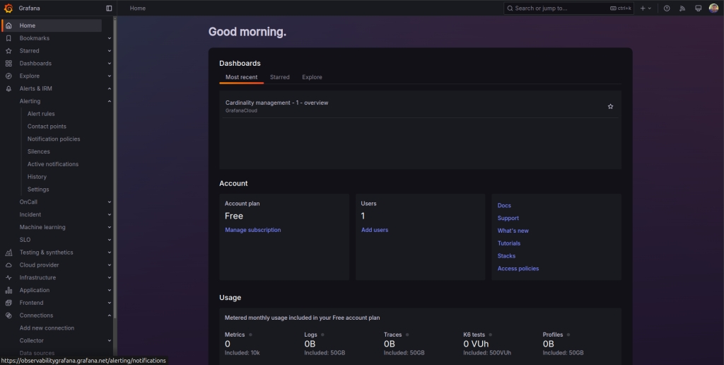Open the help question mark icon
This screenshot has height=365, width=724.
coord(667,8)
